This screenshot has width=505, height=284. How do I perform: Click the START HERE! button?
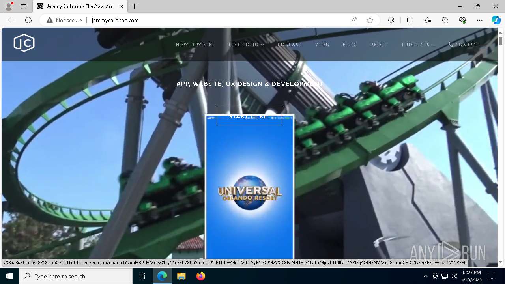(249, 116)
